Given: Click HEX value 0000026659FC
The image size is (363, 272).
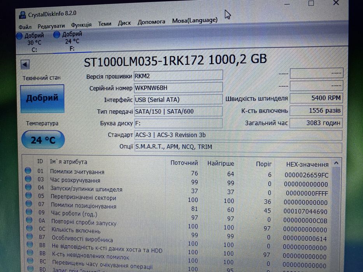Looking at the screenshot, I should [306, 175].
